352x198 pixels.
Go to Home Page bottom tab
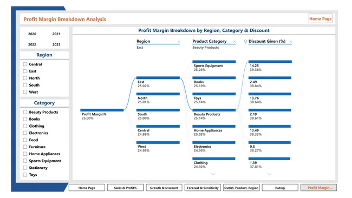click(x=87, y=188)
